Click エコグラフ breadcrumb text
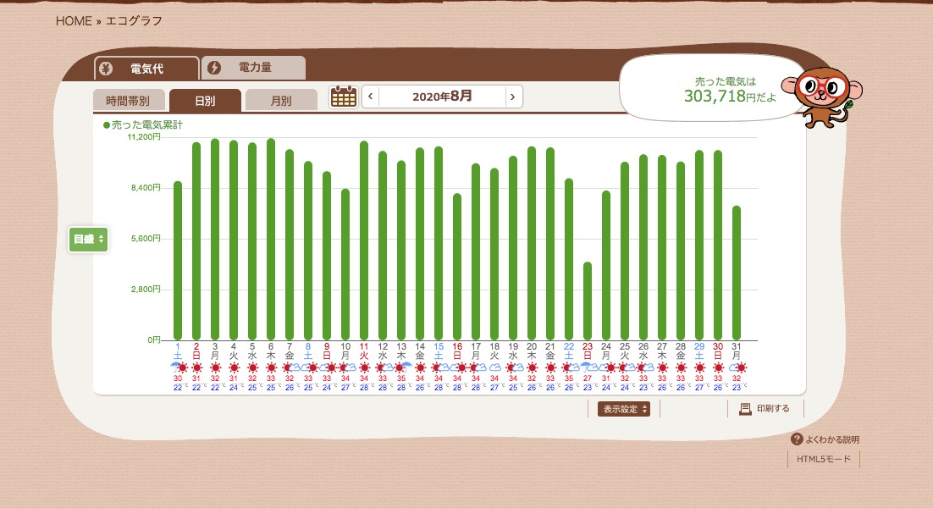Viewport: 933px width, 508px height. pos(134,21)
